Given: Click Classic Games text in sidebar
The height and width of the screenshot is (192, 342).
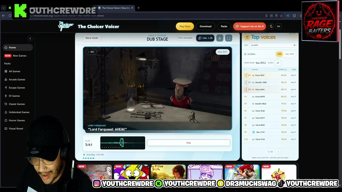Looking at the screenshot, I should (x=17, y=104).
